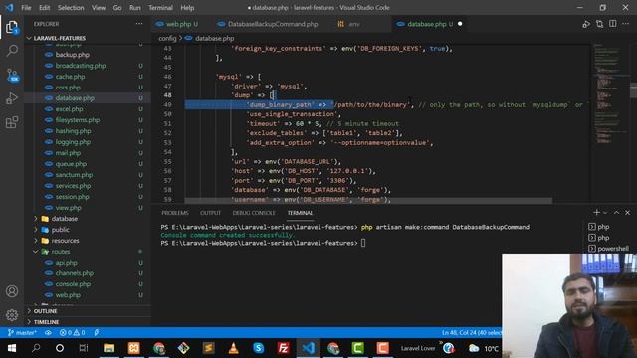The image size is (637, 358).
Task: Click the Explorer more actions ellipsis
Action: [x=139, y=24]
